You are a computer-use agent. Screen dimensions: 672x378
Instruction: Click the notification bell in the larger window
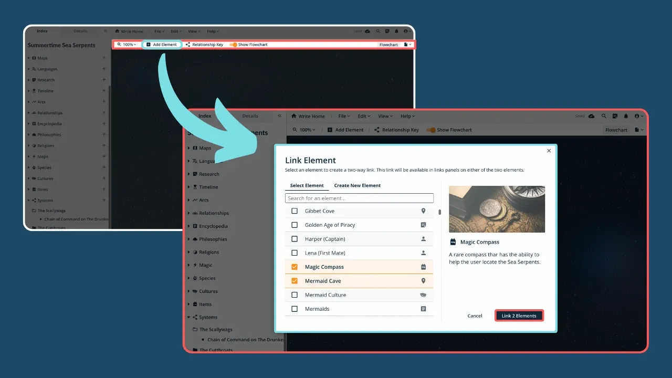[x=626, y=116]
